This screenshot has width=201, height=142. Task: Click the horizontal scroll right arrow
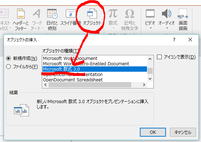[x=144, y=85]
